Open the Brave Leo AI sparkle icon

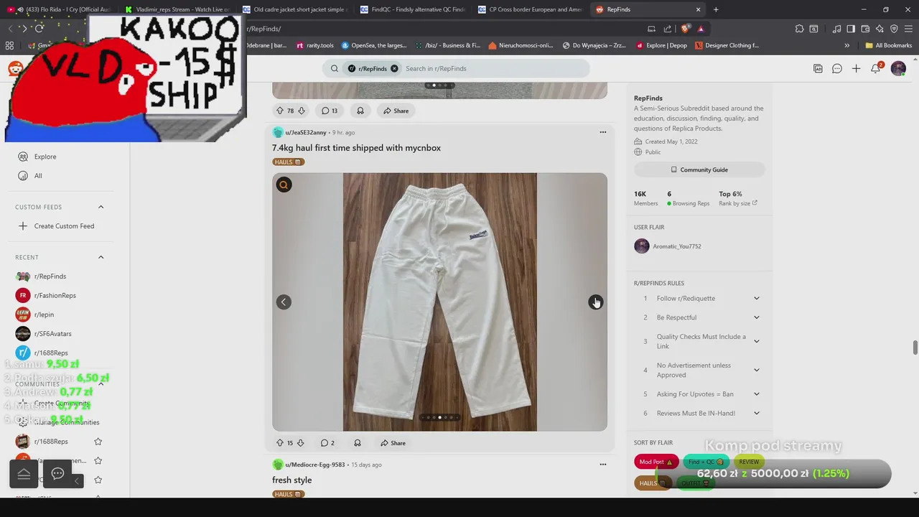[x=880, y=29]
